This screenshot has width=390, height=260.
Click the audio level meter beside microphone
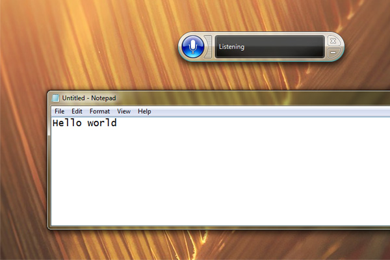coord(208,47)
